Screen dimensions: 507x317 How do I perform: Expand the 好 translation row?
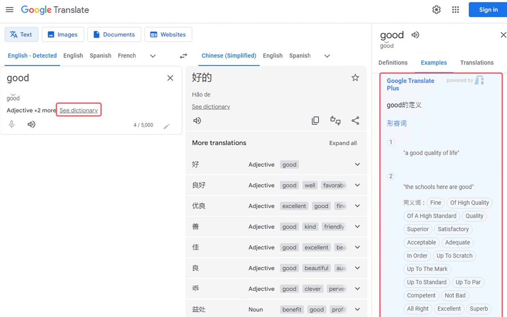[x=357, y=164]
